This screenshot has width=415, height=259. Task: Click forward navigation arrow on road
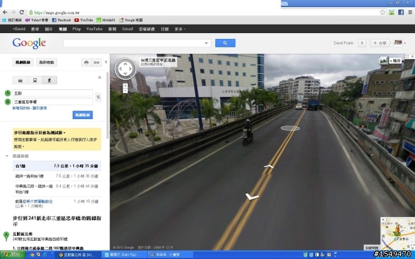tap(268, 166)
